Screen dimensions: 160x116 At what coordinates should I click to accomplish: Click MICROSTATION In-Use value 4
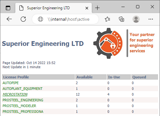click(x=108, y=94)
